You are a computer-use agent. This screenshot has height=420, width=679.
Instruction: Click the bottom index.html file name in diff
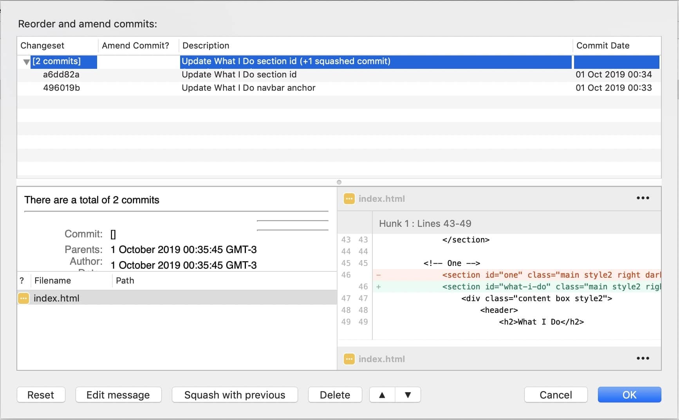coord(382,359)
